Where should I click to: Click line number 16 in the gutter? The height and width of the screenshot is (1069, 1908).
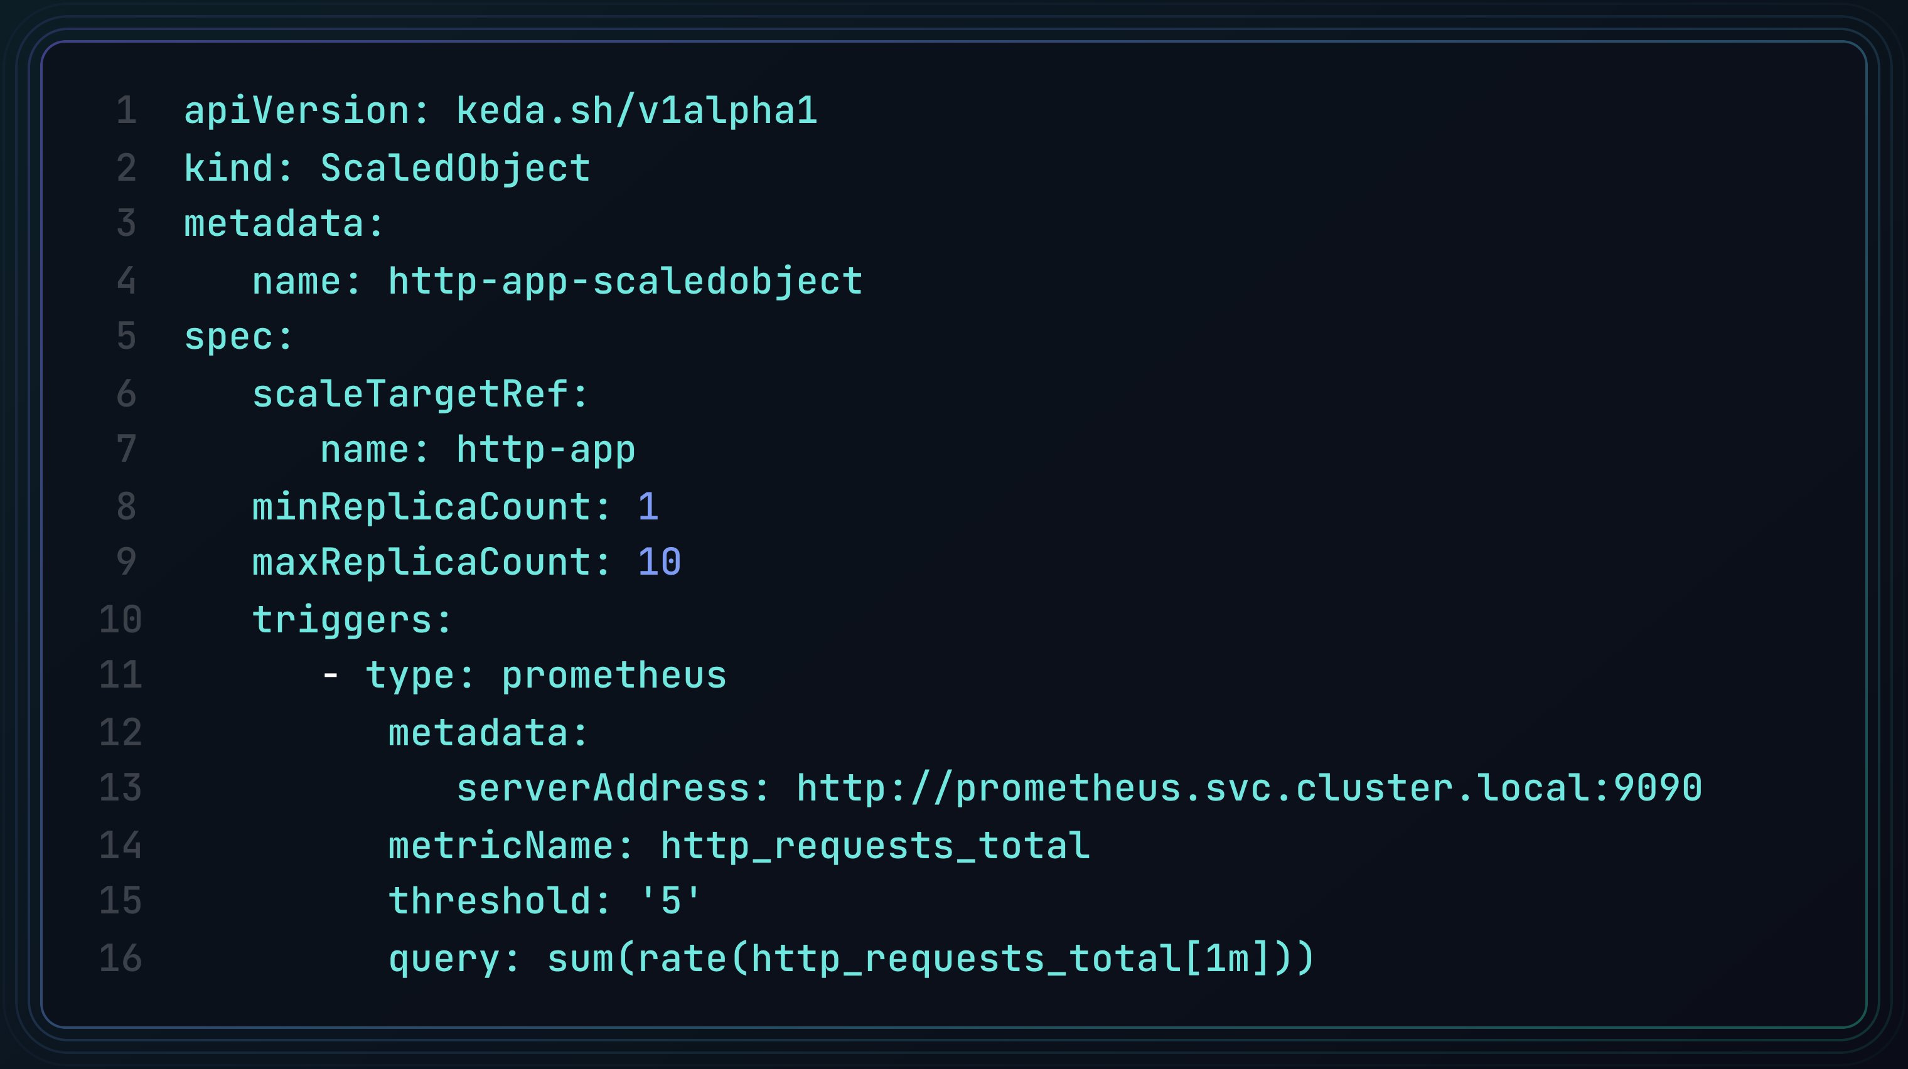pos(120,958)
